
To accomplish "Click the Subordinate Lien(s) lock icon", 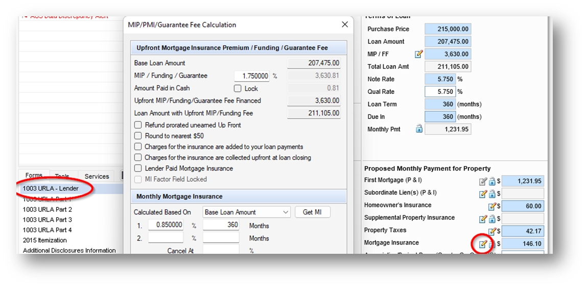I will [492, 194].
